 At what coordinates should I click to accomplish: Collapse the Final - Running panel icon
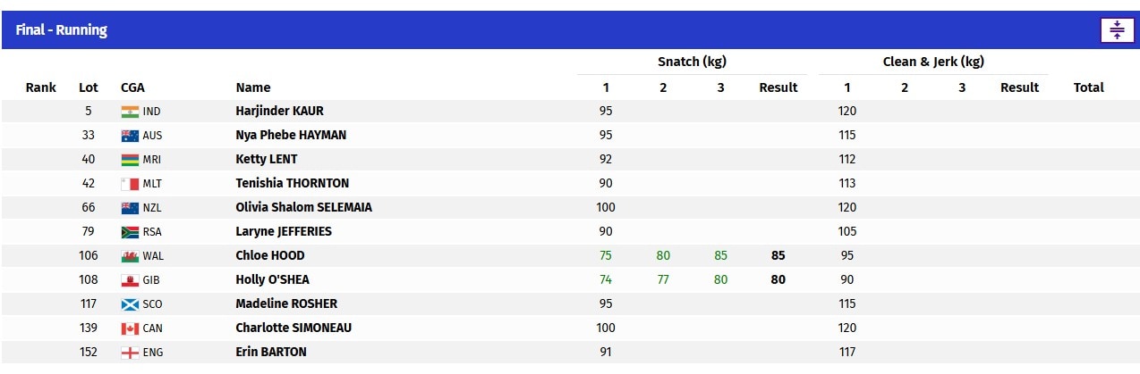click(1116, 30)
